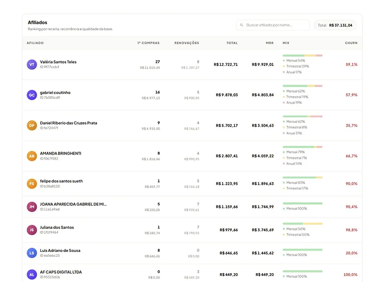The height and width of the screenshot is (288, 384).
Task: Click the AL avatar of AF CAPS DIGITAL
Action: coord(32,275)
